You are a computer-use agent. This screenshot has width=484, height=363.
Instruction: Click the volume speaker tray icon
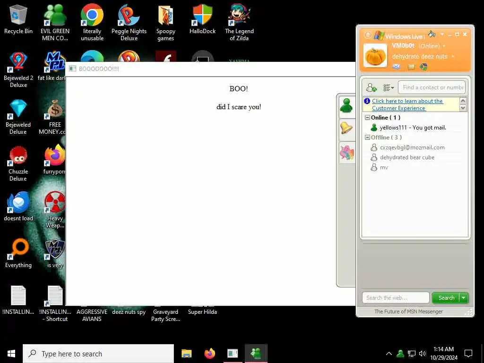pyautogui.click(x=422, y=354)
